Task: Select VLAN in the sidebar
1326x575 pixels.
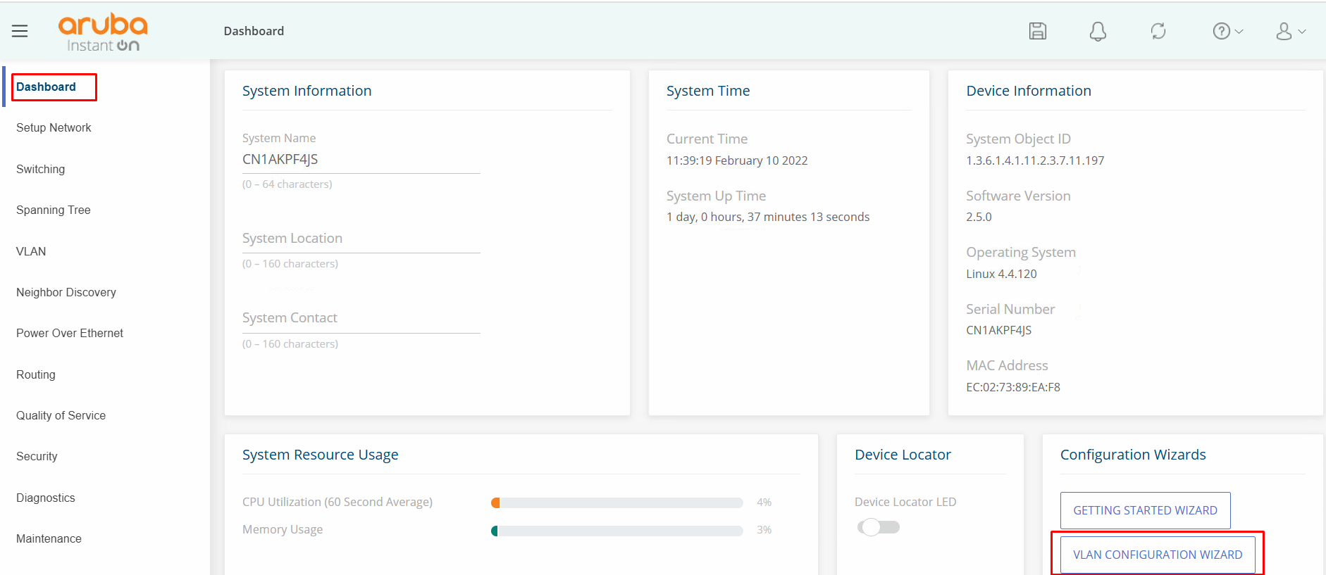Action: [x=31, y=251]
